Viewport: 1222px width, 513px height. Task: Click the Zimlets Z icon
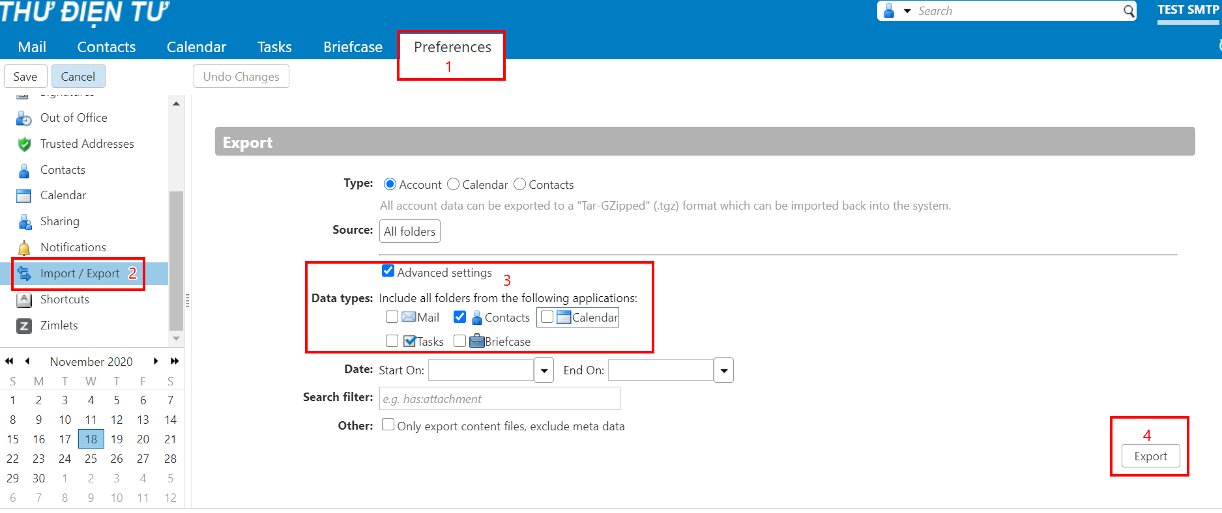(24, 326)
